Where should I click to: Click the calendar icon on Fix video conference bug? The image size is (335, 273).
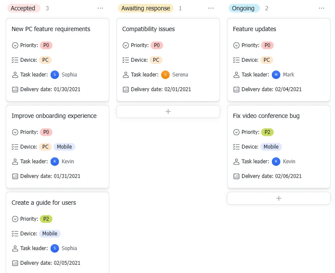(x=236, y=176)
